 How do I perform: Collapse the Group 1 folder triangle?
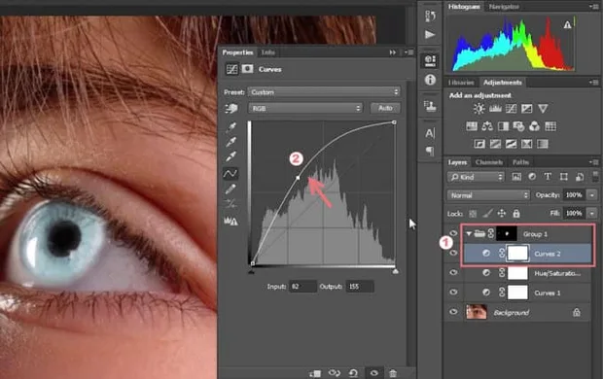[469, 233]
